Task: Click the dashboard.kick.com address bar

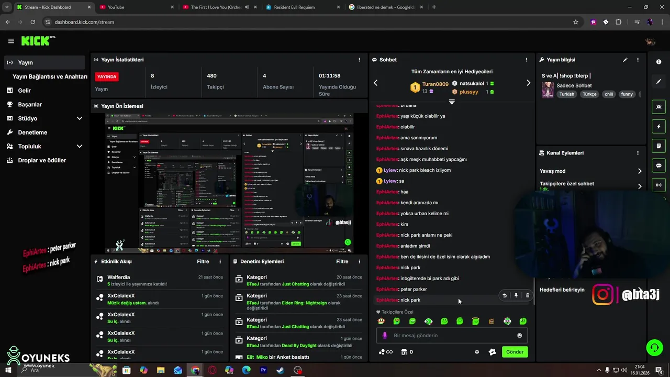Action: click(x=309, y=22)
